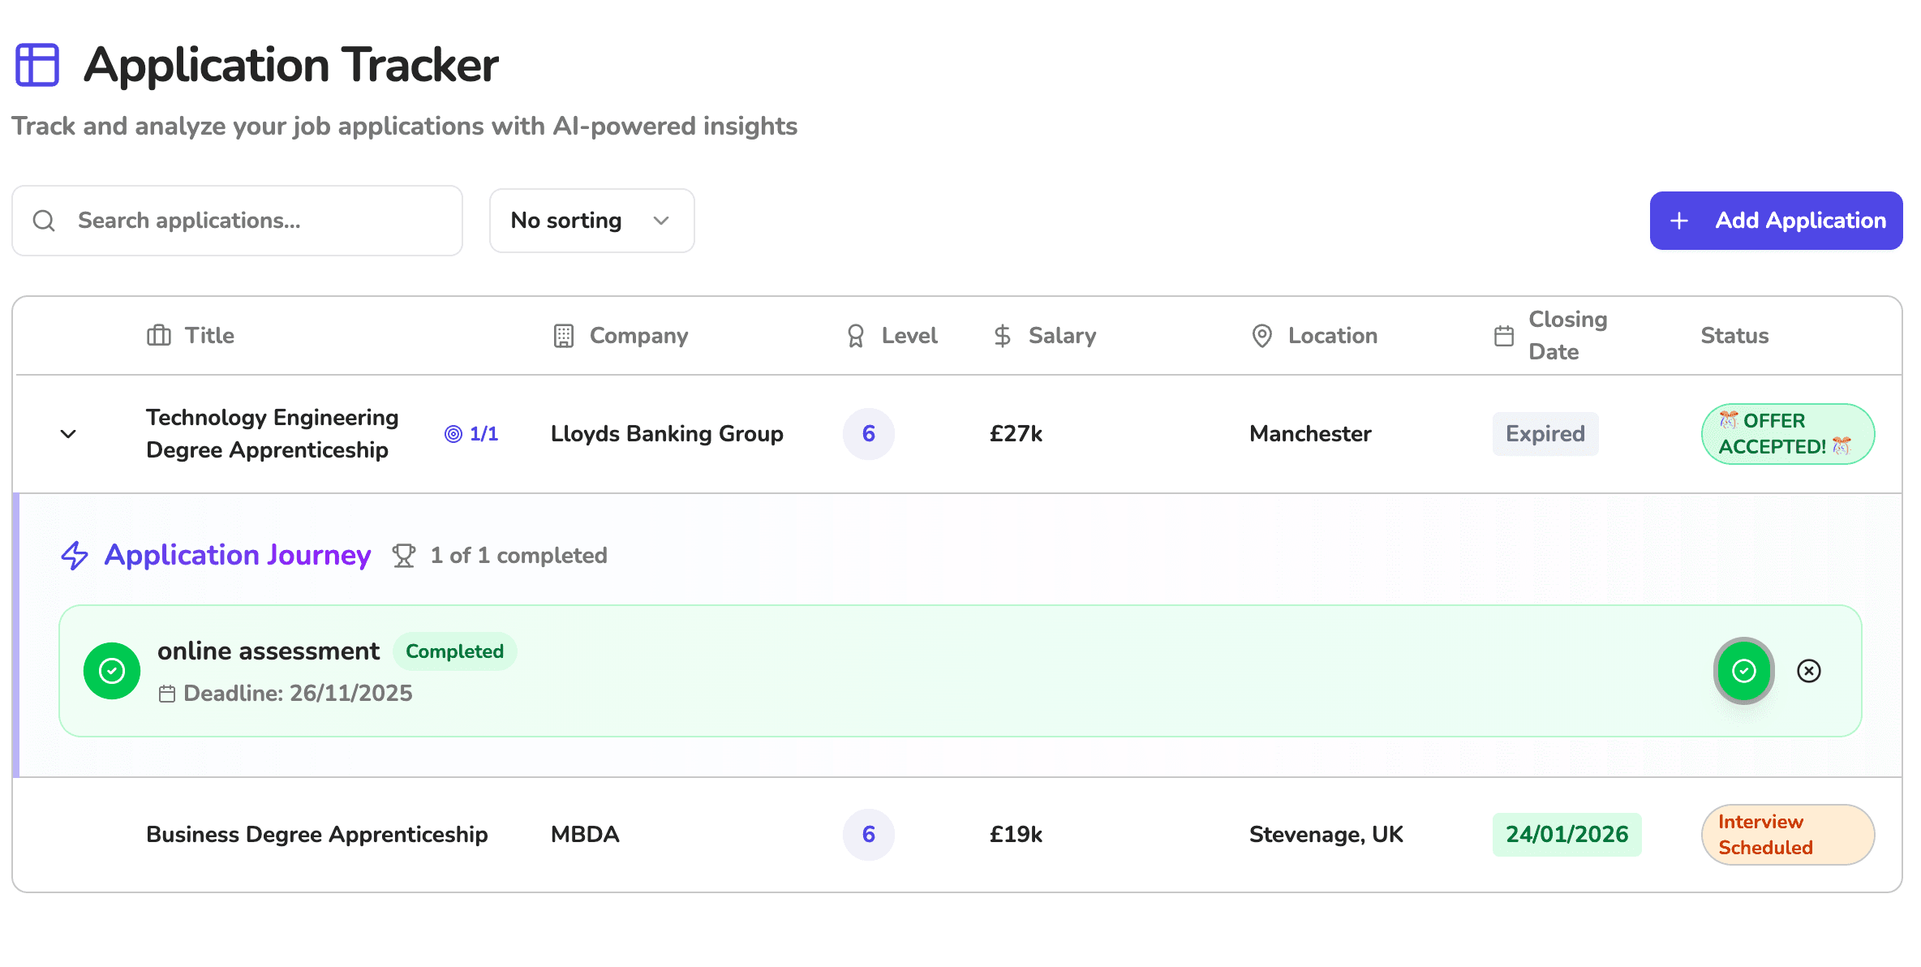
Task: Click the ribbon icon next to Level
Action: pos(856,335)
